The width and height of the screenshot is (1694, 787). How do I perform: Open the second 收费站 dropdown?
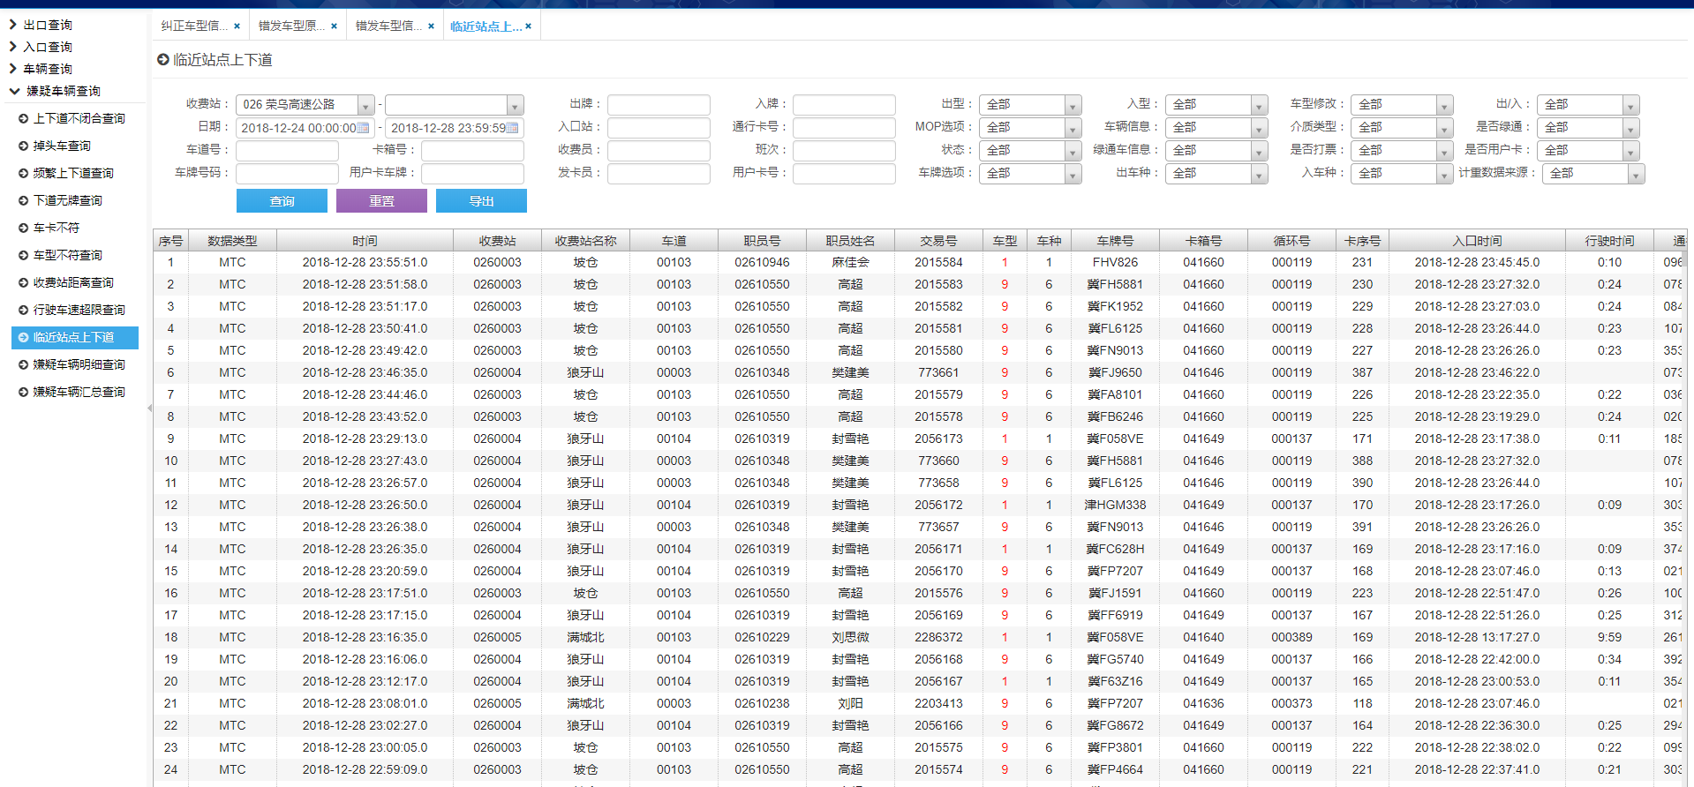coord(516,105)
